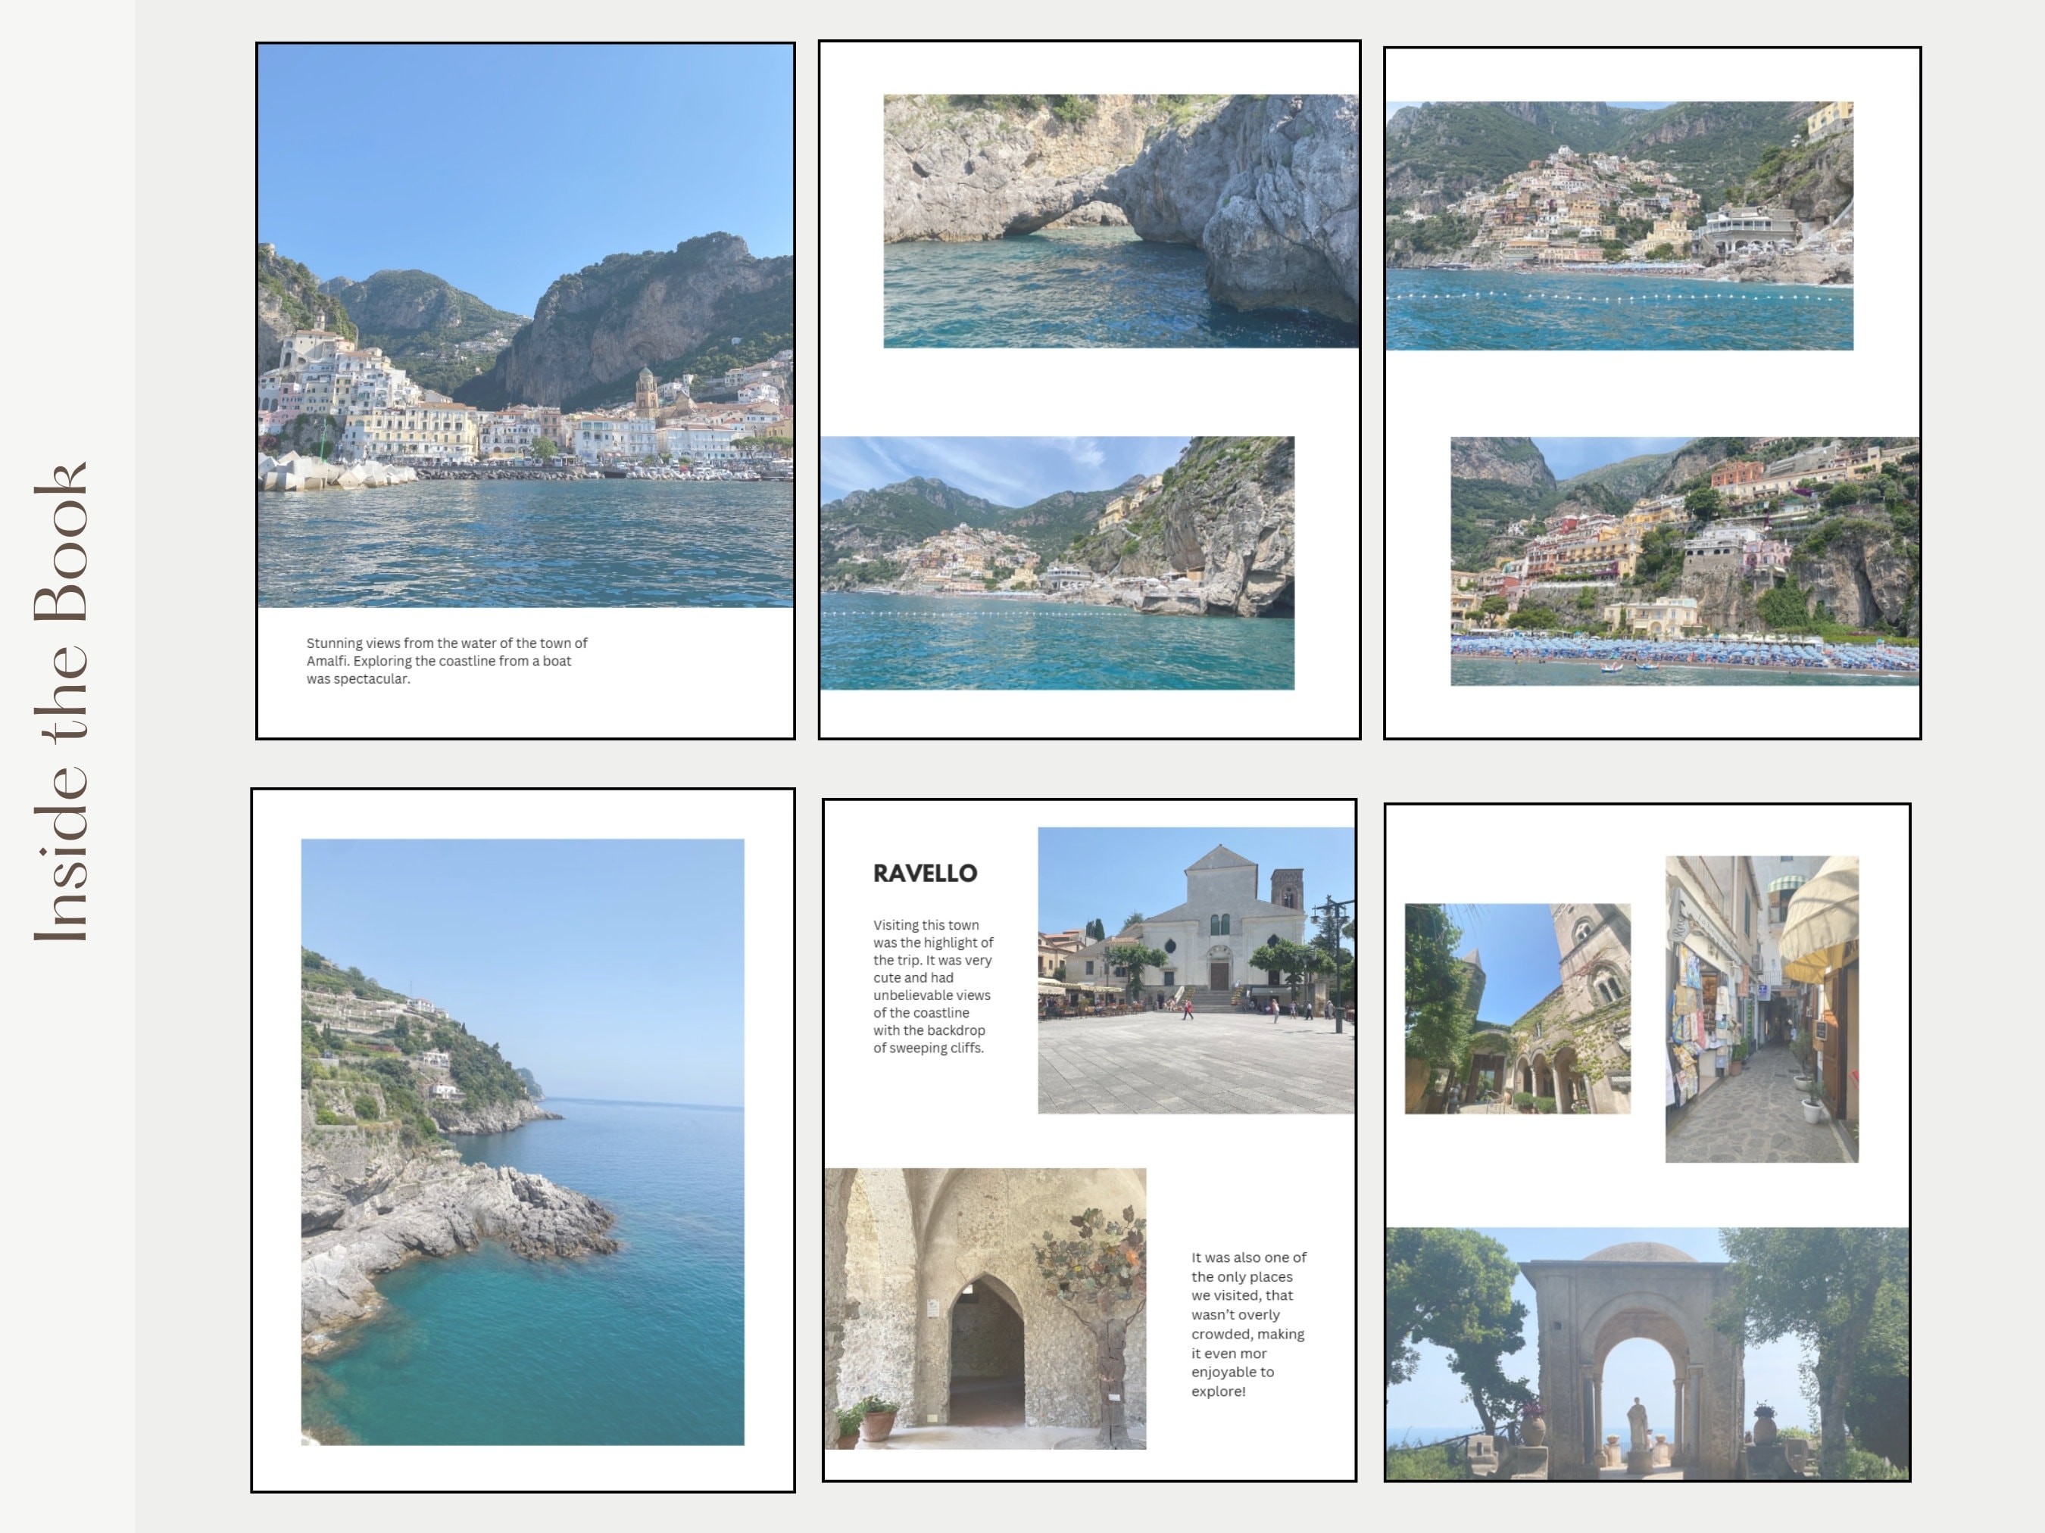The image size is (2045, 1533).
Task: Click the RAVELLO heading text
Action: point(927,872)
